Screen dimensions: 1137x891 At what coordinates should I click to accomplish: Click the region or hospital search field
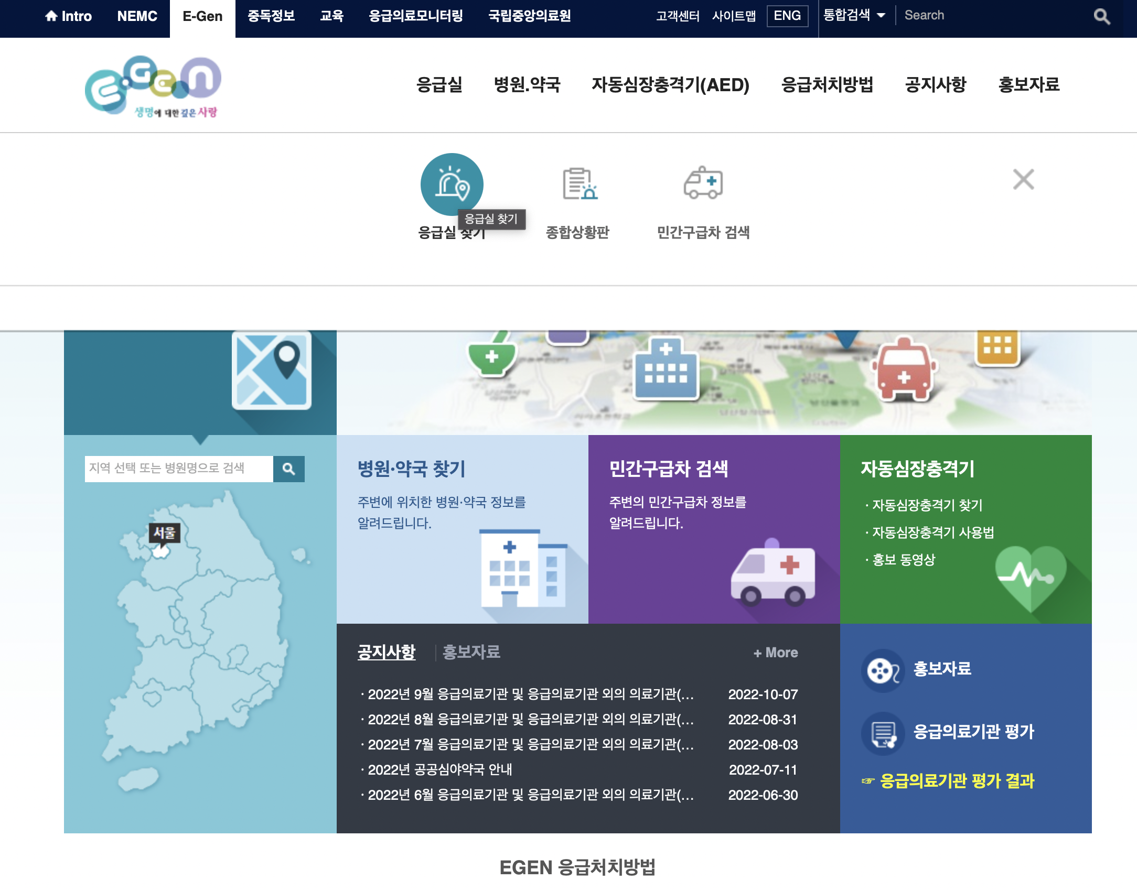pyautogui.click(x=178, y=469)
